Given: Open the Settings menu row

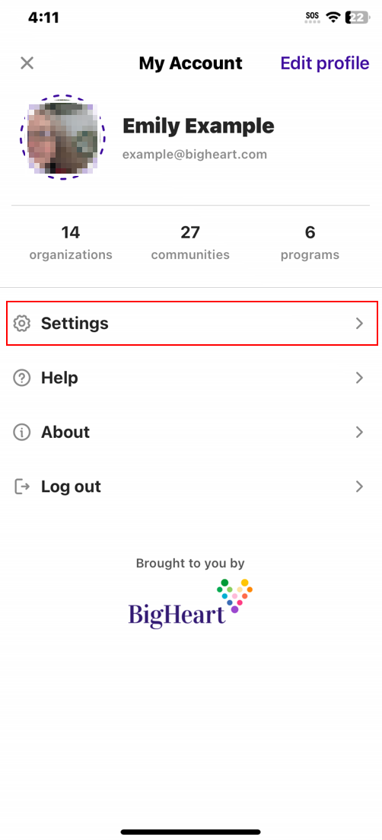Looking at the screenshot, I should (x=192, y=324).
